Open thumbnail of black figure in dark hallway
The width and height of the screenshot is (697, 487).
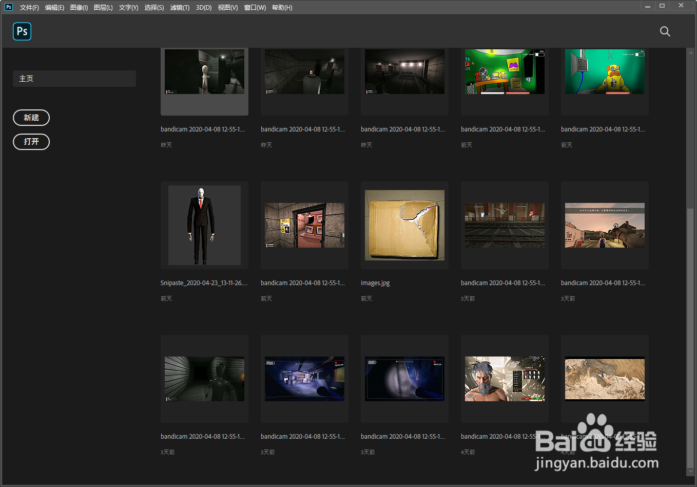(204, 379)
